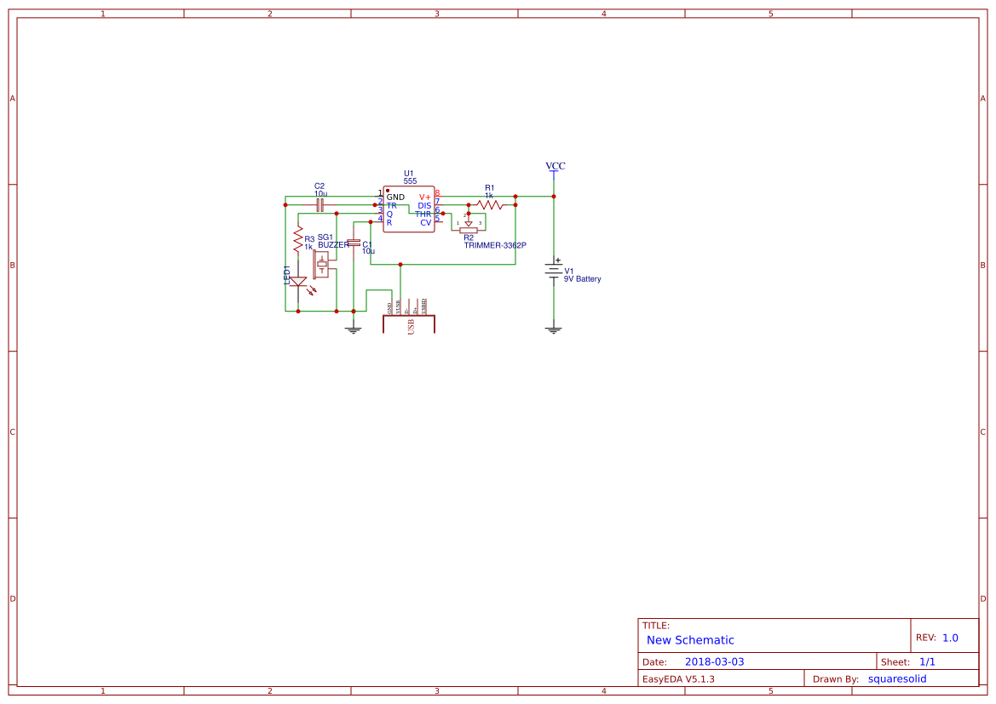Click the 'DIS' pin label on U1

pos(424,206)
